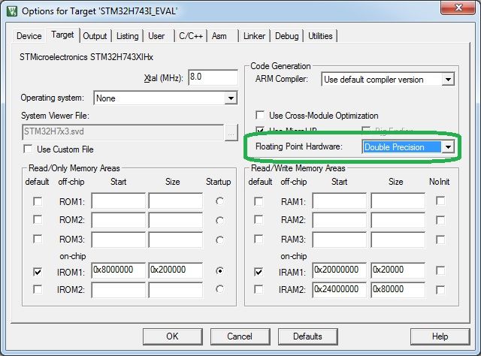Screen dimensions: 481x356
Task: Toggle the ROM2 default checkbox
Action: tap(38, 220)
